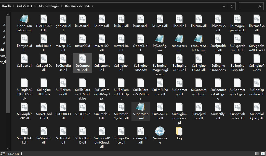The width and height of the screenshot is (266, 156).
Task: Click the SuElement.dll file name
Action: (102, 68)
